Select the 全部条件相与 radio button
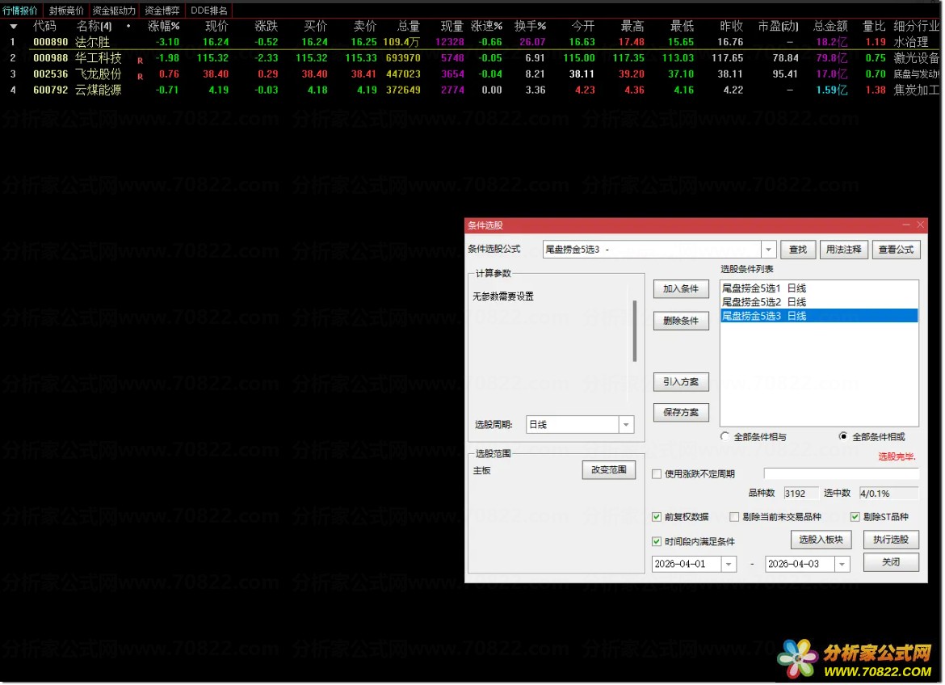This screenshot has width=945, height=685. pyautogui.click(x=725, y=437)
